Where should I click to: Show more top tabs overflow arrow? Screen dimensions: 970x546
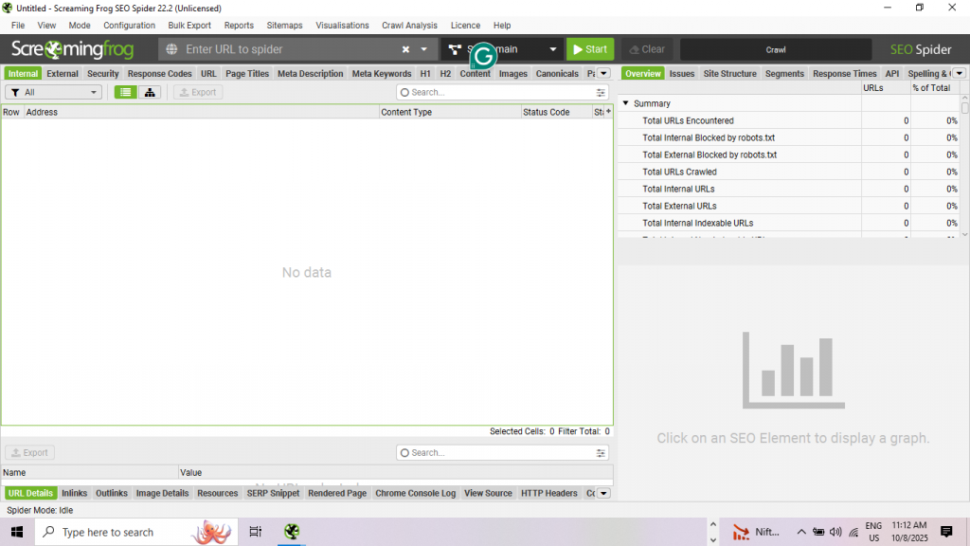coord(603,73)
